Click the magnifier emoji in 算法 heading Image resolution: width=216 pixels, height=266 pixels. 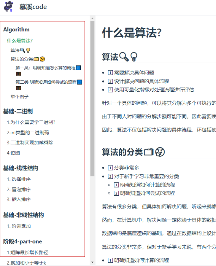[124, 56]
